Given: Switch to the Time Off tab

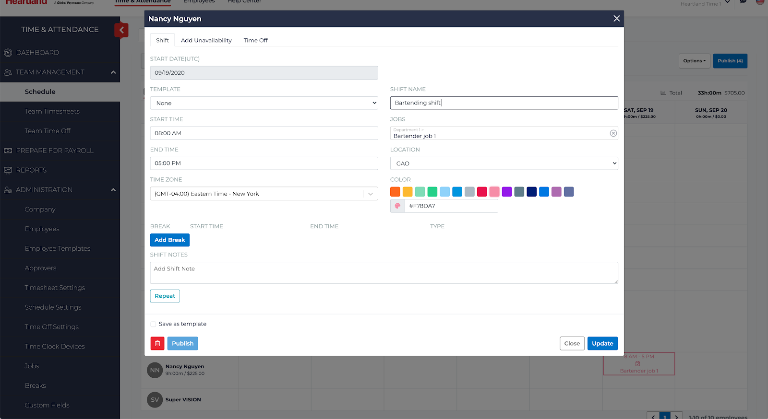Looking at the screenshot, I should (255, 40).
